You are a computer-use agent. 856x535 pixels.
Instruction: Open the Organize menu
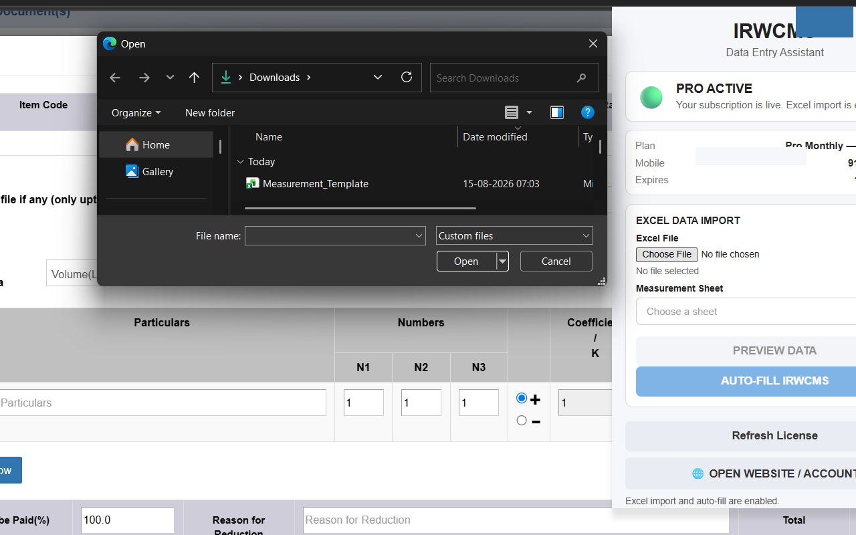[136, 112]
